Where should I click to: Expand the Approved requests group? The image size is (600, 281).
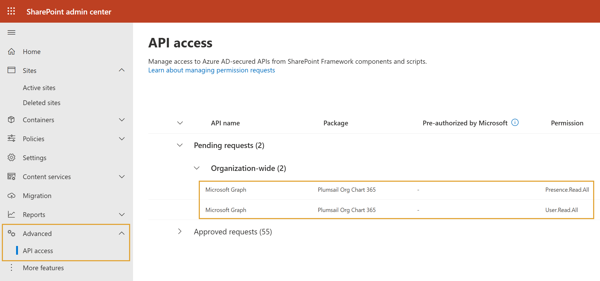coord(180,231)
